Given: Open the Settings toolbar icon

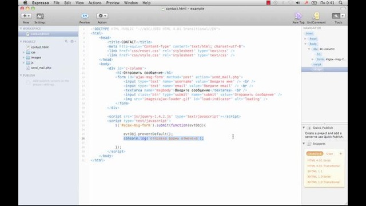Looking at the screenshot, I should coord(40,16).
